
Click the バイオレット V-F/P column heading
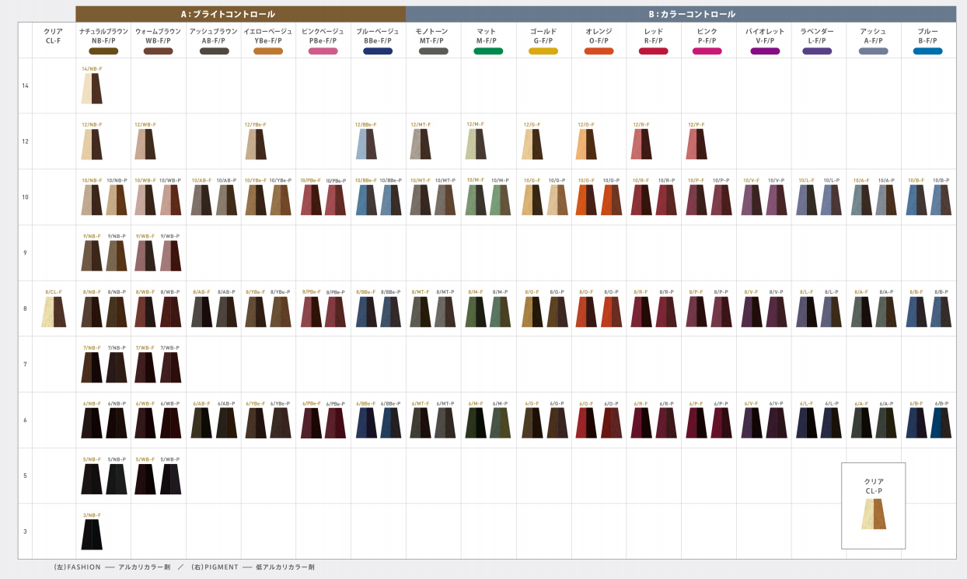click(x=764, y=36)
